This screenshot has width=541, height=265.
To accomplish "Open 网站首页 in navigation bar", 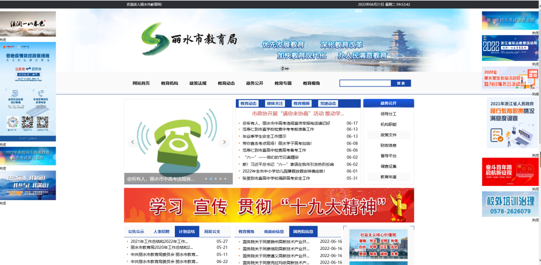I will pyautogui.click(x=141, y=83).
